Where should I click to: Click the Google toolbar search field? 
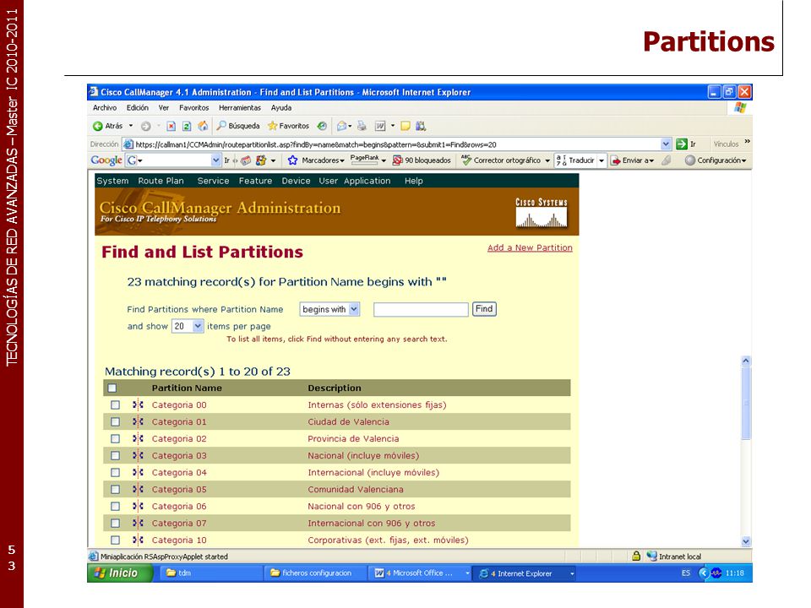[174, 160]
